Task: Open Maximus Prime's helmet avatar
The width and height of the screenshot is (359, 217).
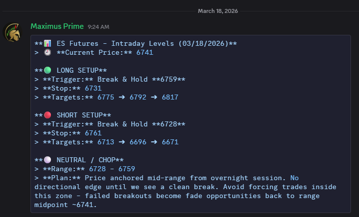Action: point(12,32)
